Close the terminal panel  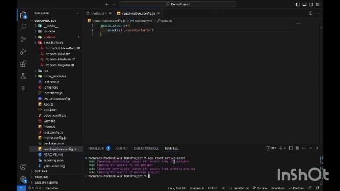click(317, 149)
